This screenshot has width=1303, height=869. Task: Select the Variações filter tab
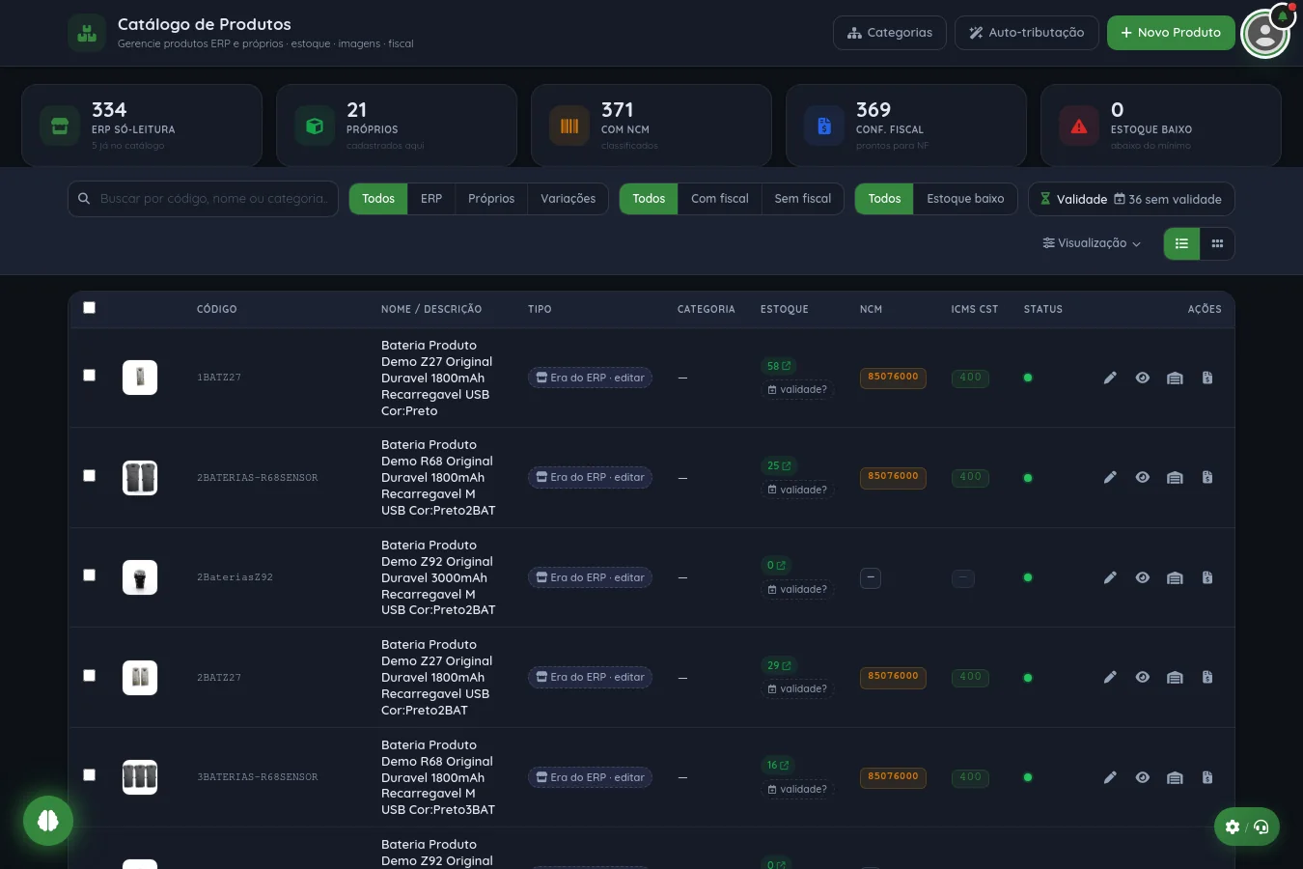pos(568,199)
